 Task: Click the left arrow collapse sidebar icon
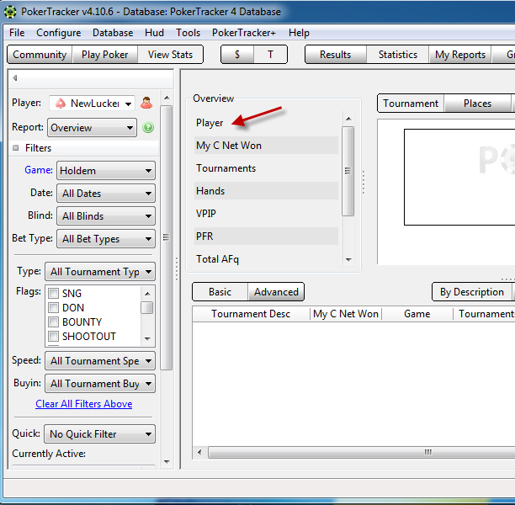15,78
